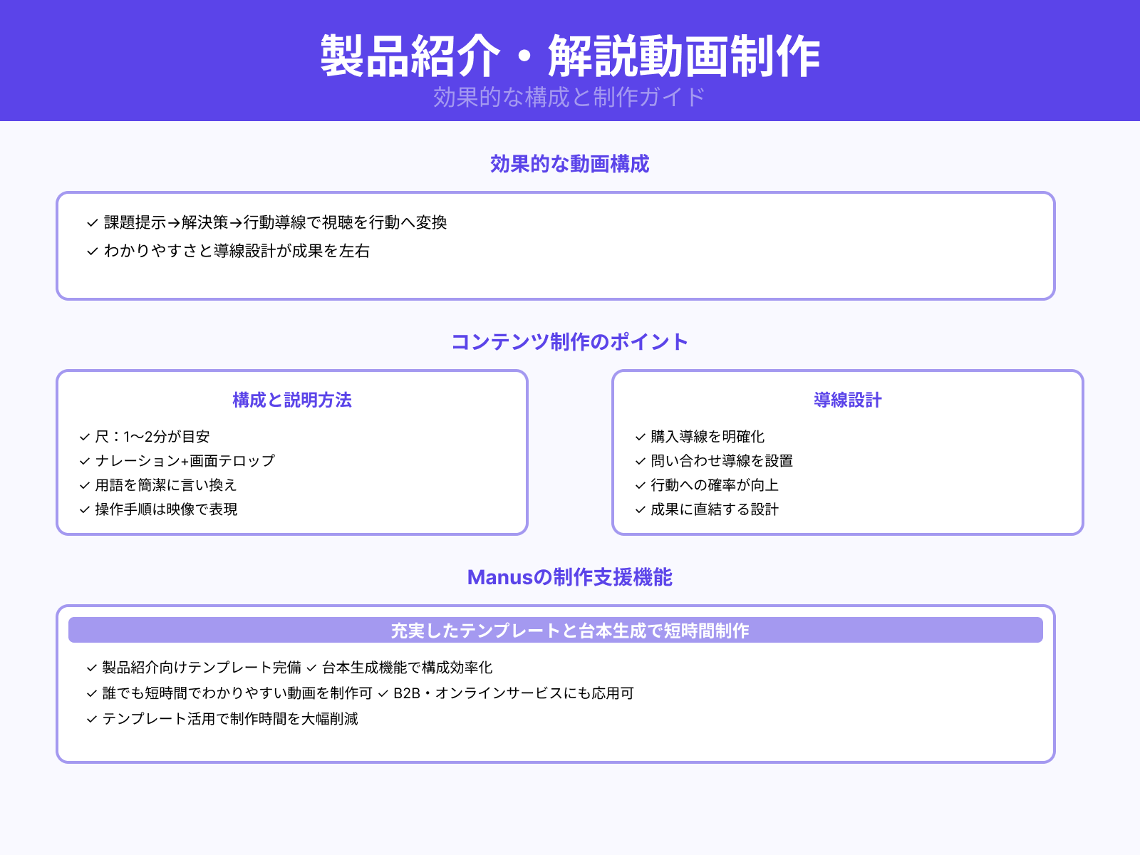Click checkmark icon beside 「尺：1〜2分が目安」
The height and width of the screenshot is (855, 1140).
pyautogui.click(x=83, y=437)
